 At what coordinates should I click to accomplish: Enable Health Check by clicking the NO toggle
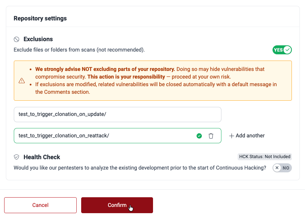pos(282,168)
